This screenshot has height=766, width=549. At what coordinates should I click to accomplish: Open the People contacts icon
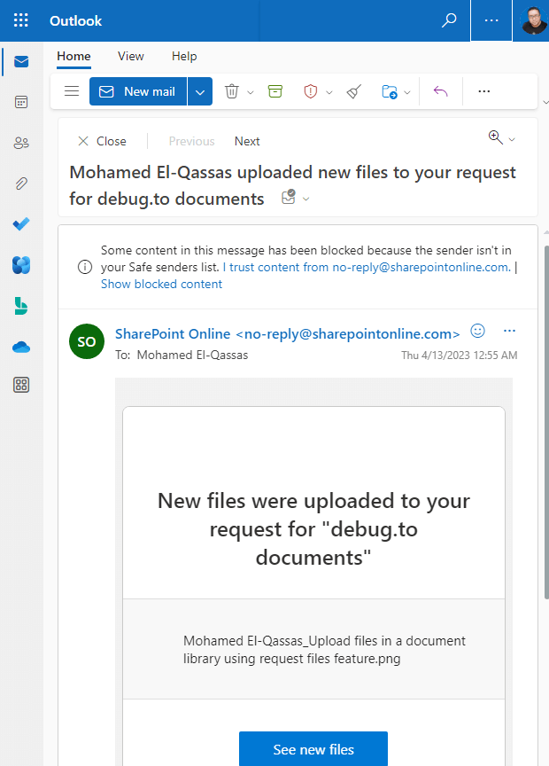pos(21,143)
